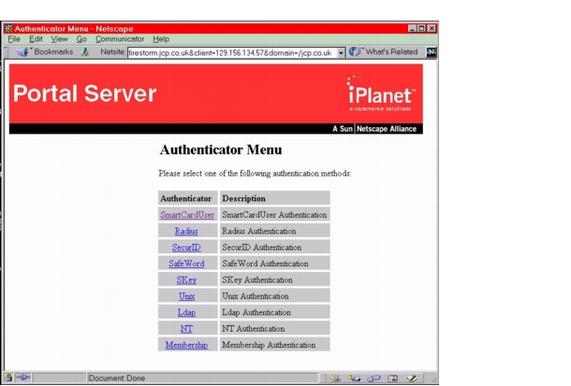Open the Membership authenticator link
Image resolution: width=571 pixels, height=386 pixels.
pos(187,345)
